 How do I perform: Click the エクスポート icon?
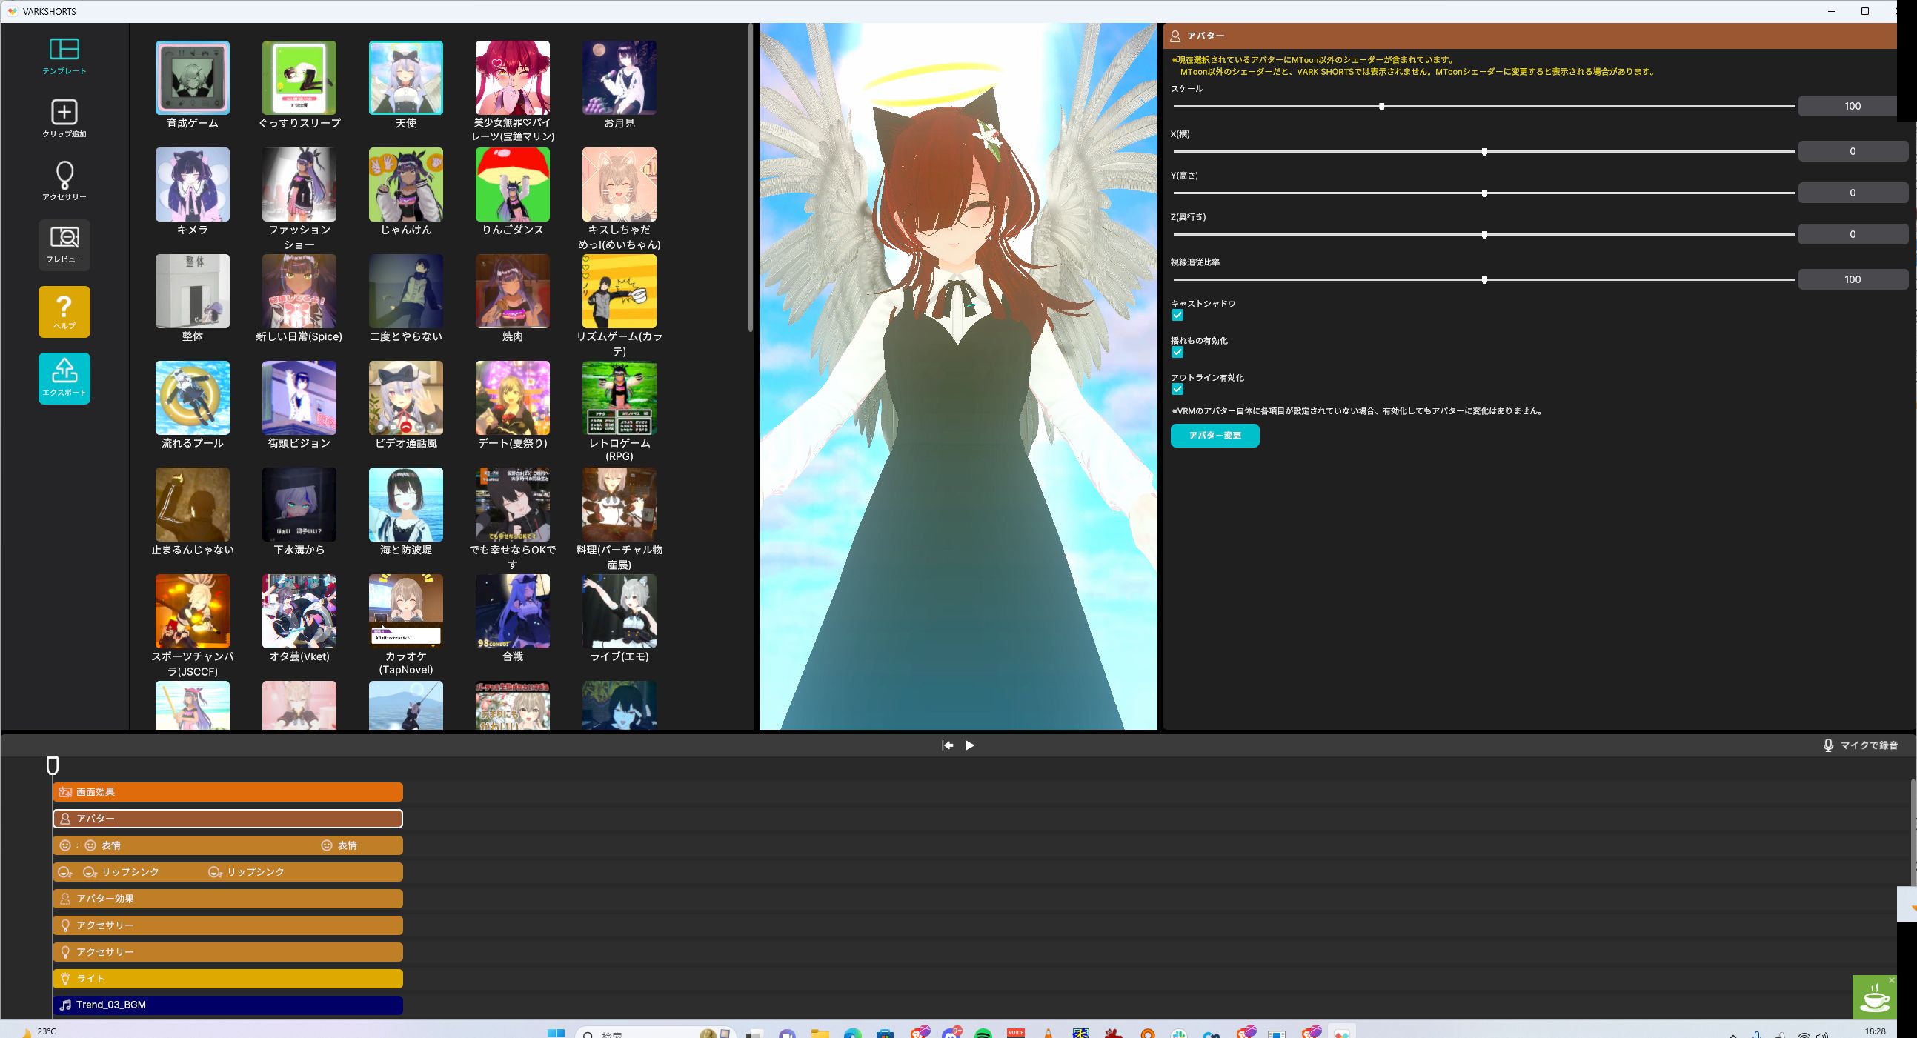point(64,377)
